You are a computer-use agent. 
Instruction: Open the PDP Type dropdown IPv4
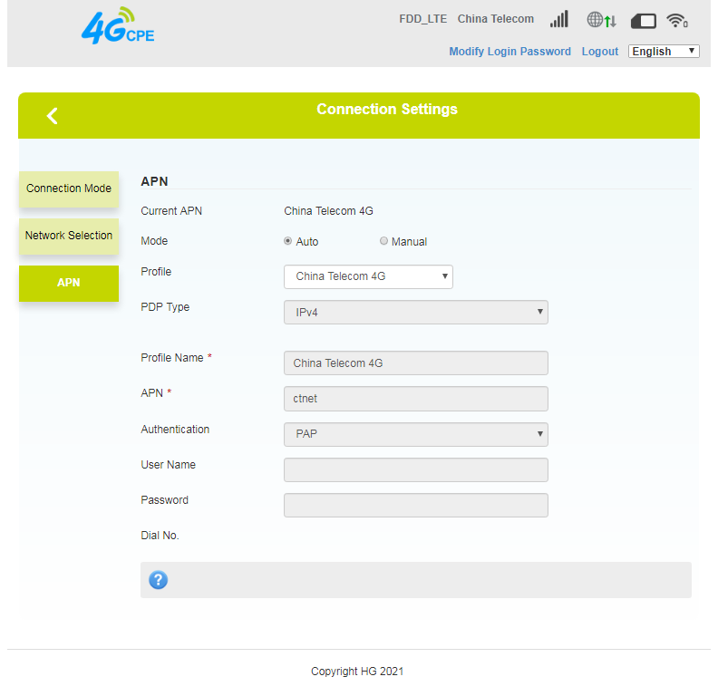416,313
